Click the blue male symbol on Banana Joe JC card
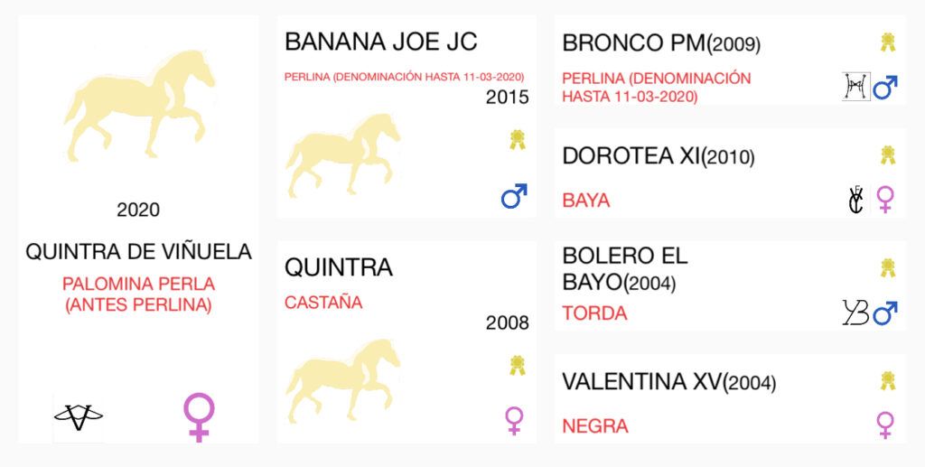The height and width of the screenshot is (467, 925). pos(514,196)
